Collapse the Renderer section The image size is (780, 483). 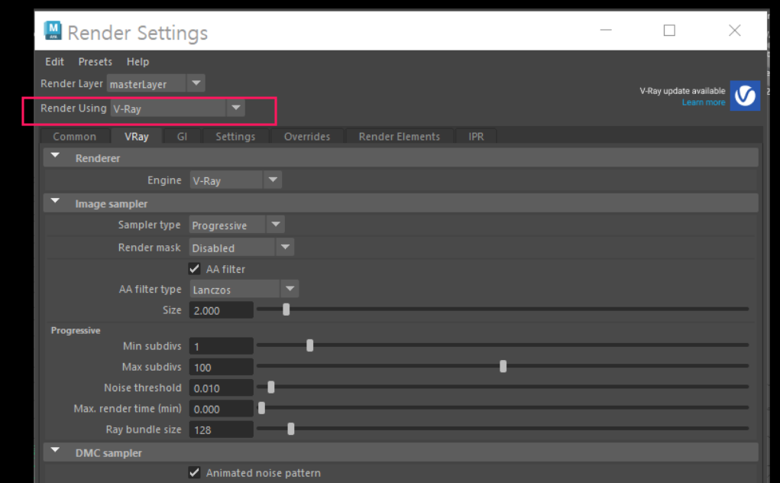pyautogui.click(x=55, y=156)
